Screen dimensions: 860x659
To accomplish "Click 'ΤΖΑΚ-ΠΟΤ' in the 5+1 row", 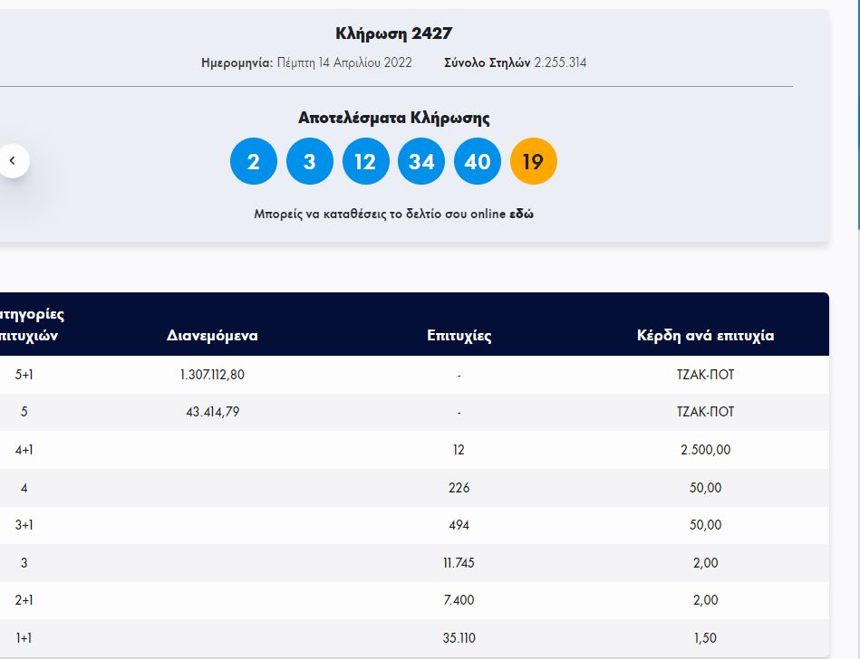I will tap(705, 375).
